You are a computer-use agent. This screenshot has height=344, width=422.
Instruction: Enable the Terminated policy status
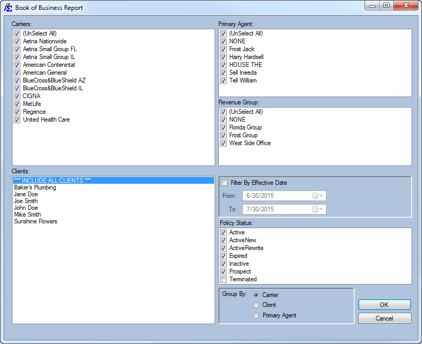point(224,279)
